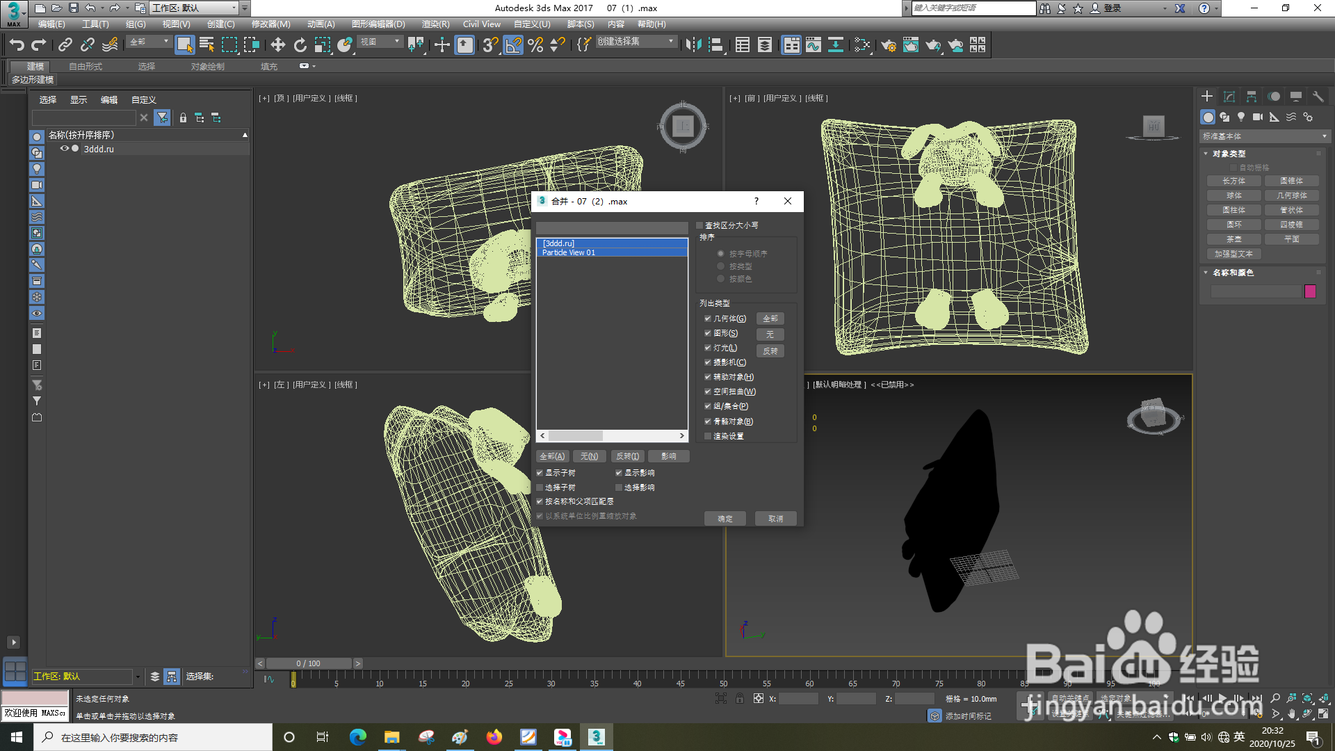The image size is (1335, 751).
Task: Click the Rotate tool icon
Action: [300, 45]
